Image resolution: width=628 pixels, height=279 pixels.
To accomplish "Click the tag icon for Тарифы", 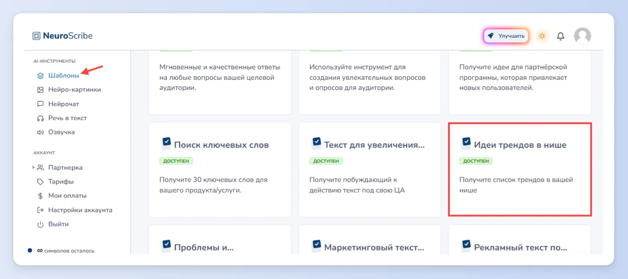I will [40, 182].
